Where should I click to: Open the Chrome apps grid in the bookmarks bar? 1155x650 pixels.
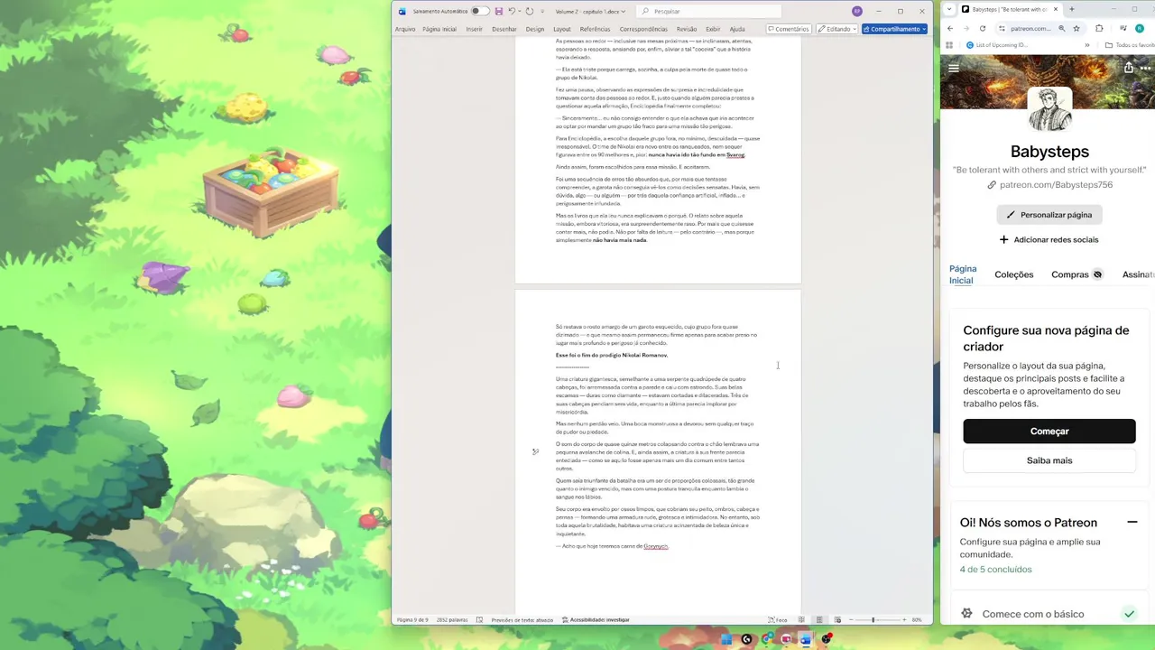[949, 45]
